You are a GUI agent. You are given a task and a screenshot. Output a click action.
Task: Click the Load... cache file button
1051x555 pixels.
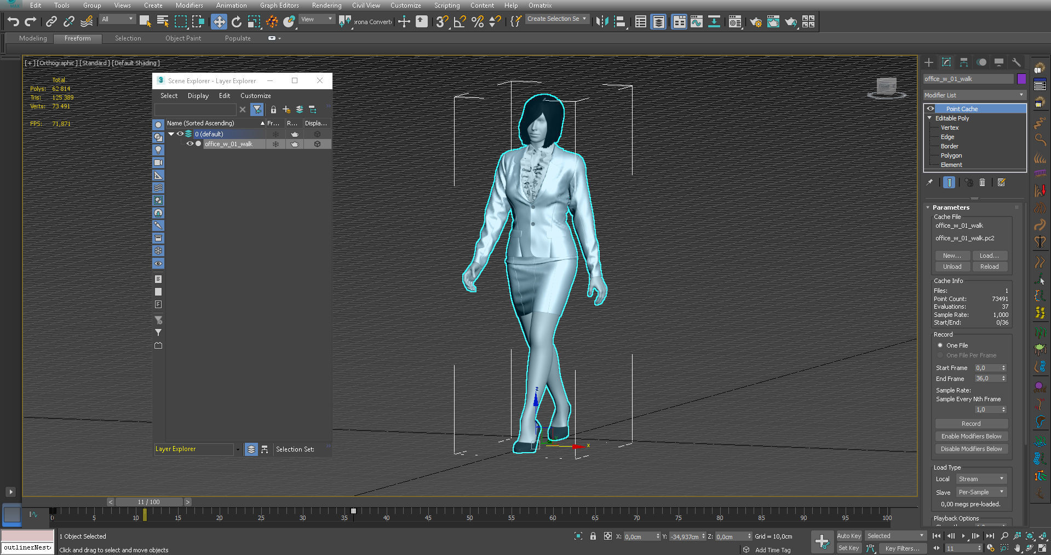(989, 256)
